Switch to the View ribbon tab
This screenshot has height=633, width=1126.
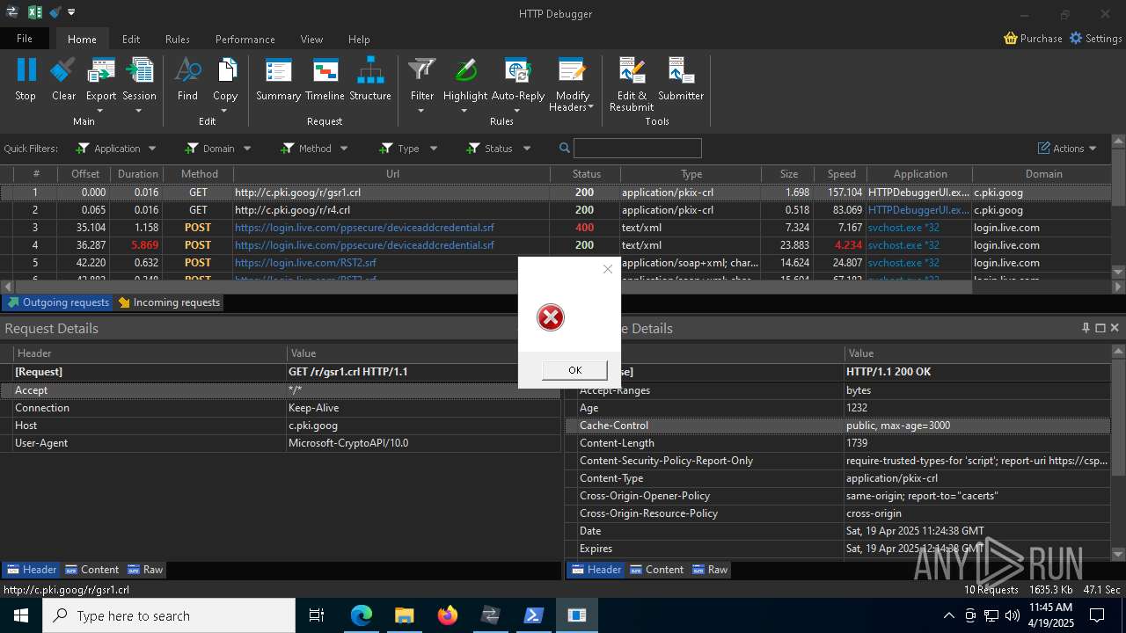pos(312,39)
